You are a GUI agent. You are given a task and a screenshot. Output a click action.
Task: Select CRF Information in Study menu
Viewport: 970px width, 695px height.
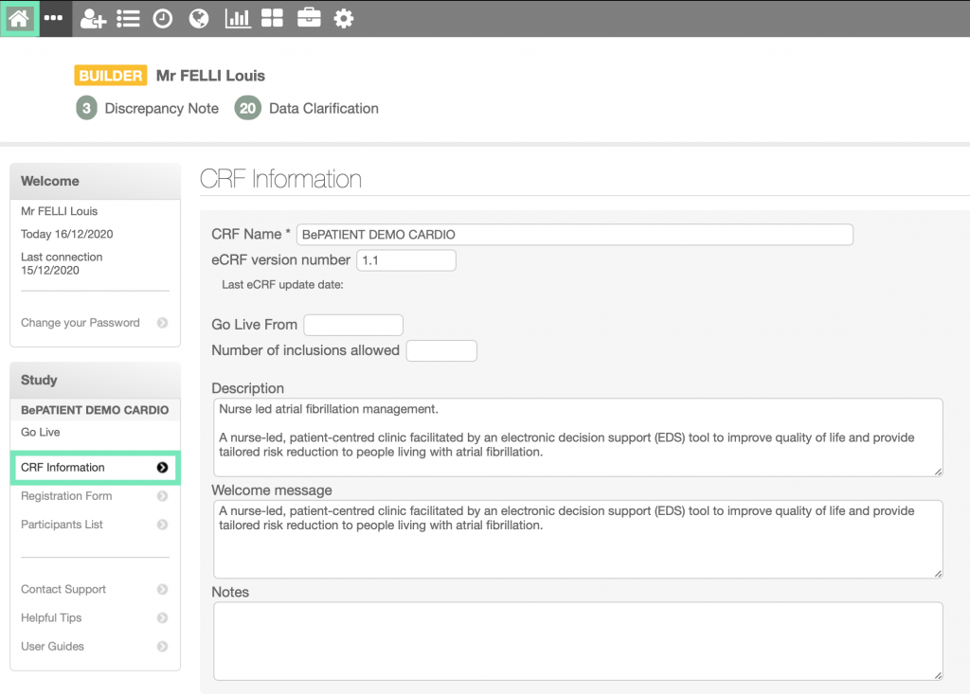coord(93,468)
